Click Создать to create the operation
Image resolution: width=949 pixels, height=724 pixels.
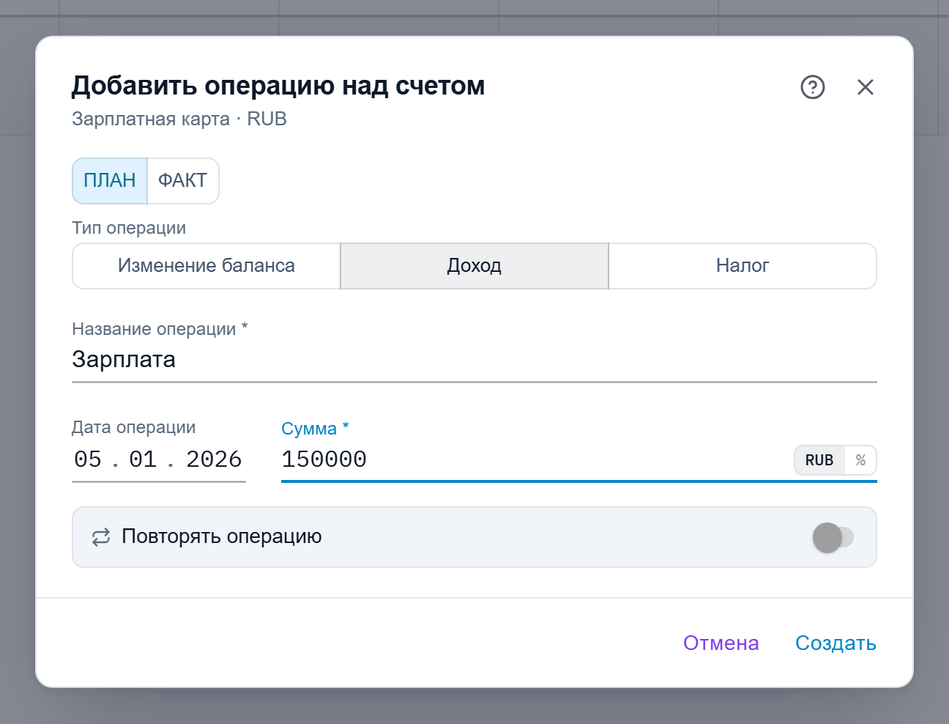tap(836, 643)
